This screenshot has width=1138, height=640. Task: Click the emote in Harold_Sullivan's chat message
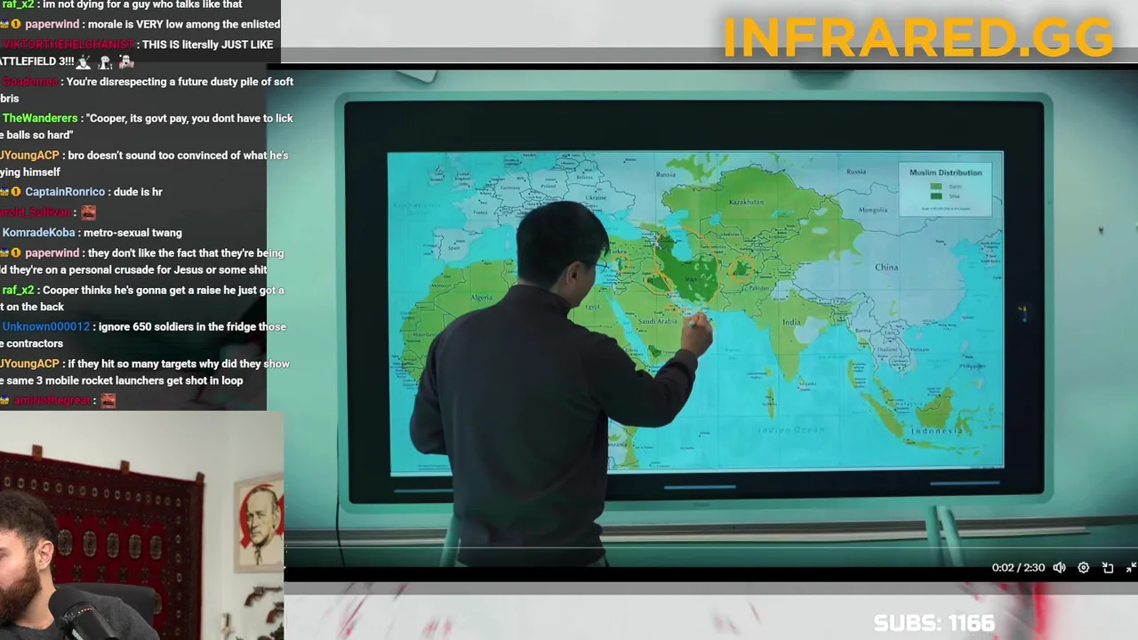coord(88,212)
